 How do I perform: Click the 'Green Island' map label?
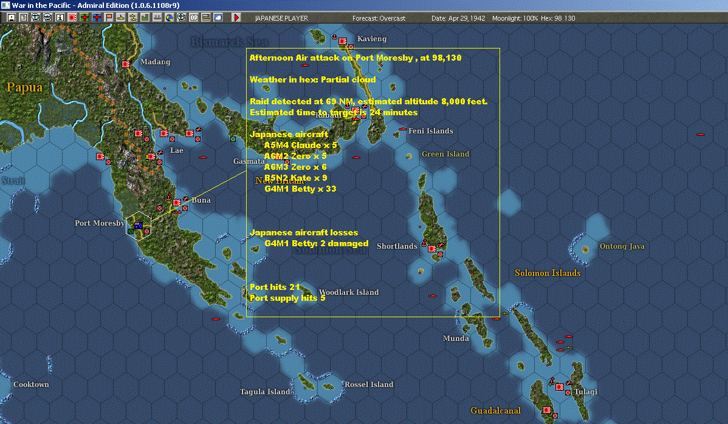445,154
